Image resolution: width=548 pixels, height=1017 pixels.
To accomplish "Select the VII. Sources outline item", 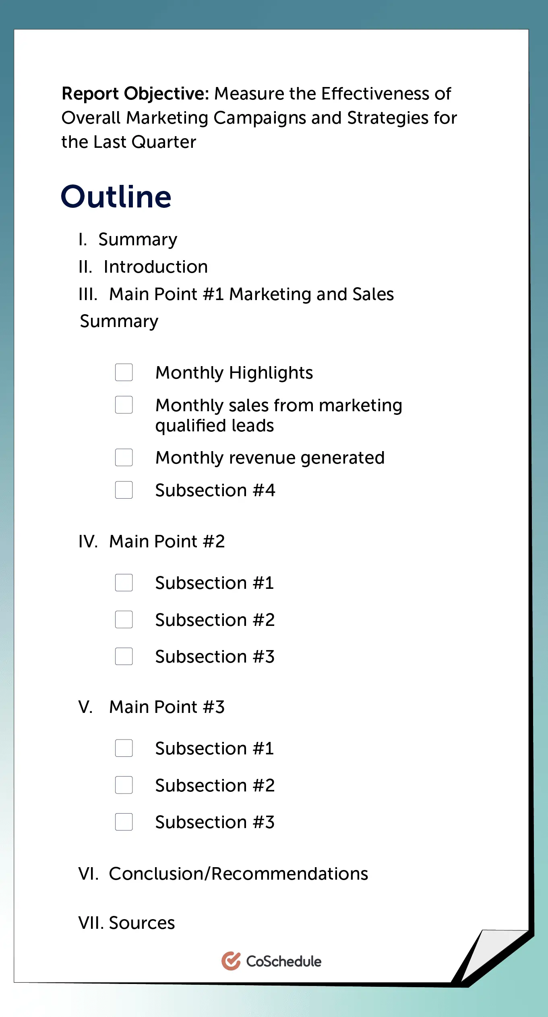I will (x=127, y=923).
